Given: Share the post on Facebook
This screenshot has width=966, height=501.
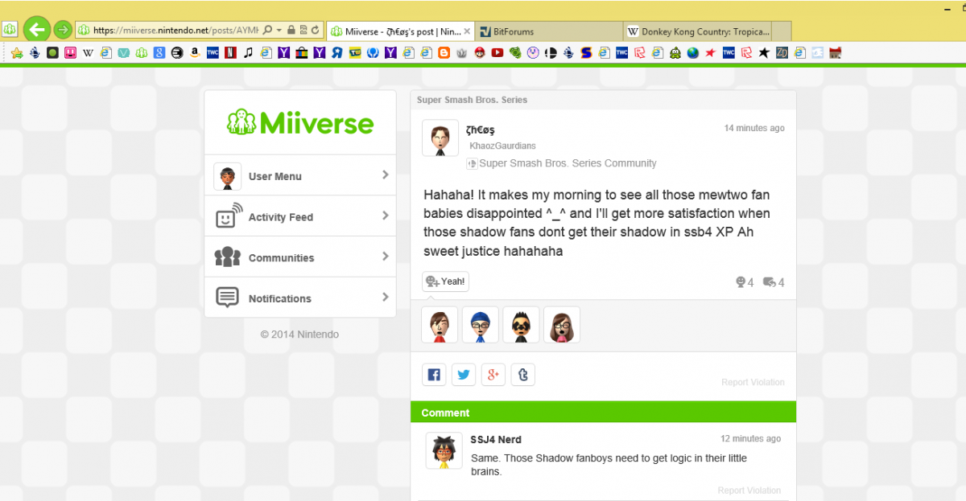Looking at the screenshot, I should point(434,375).
